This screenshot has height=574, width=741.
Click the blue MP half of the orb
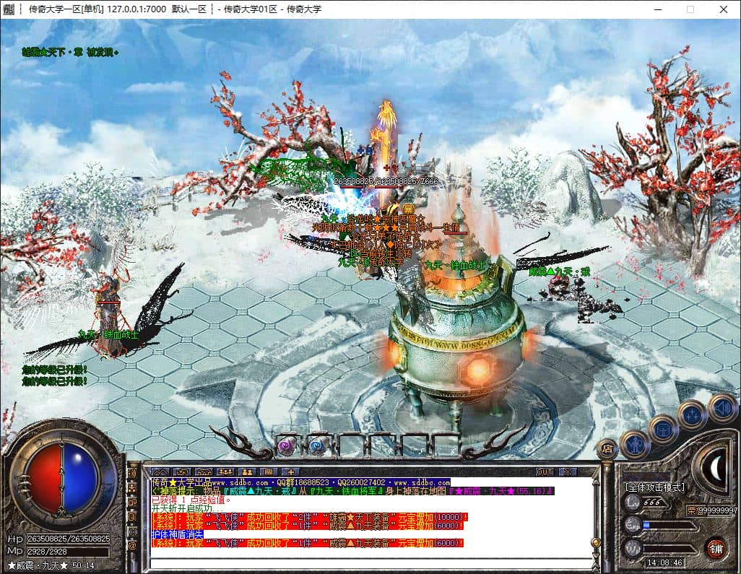[79, 477]
